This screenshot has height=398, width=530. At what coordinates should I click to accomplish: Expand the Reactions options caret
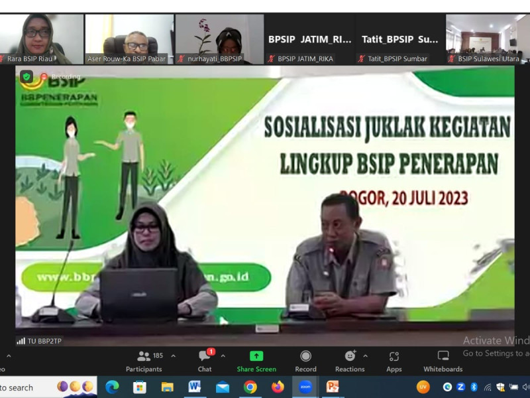click(x=365, y=356)
